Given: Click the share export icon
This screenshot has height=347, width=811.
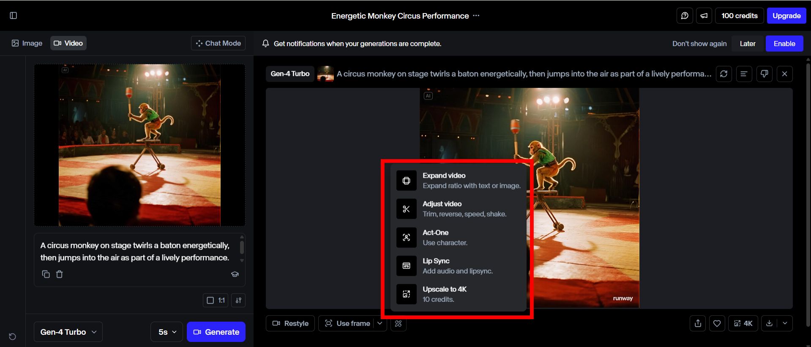Looking at the screenshot, I should 698,323.
